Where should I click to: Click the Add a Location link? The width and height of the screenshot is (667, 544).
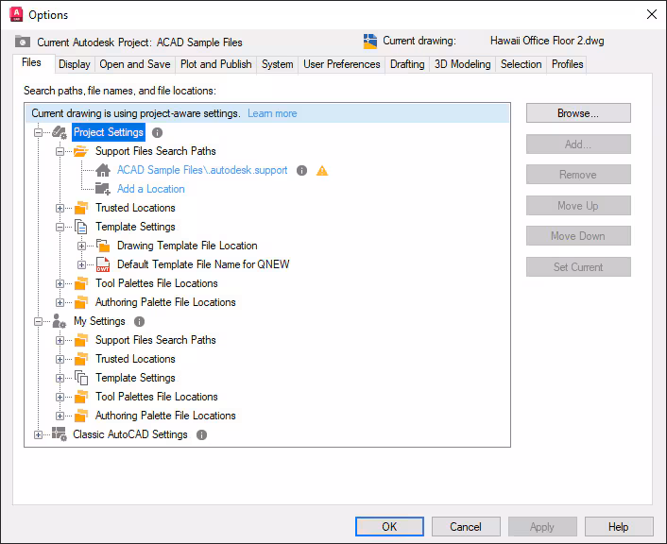[x=150, y=189]
